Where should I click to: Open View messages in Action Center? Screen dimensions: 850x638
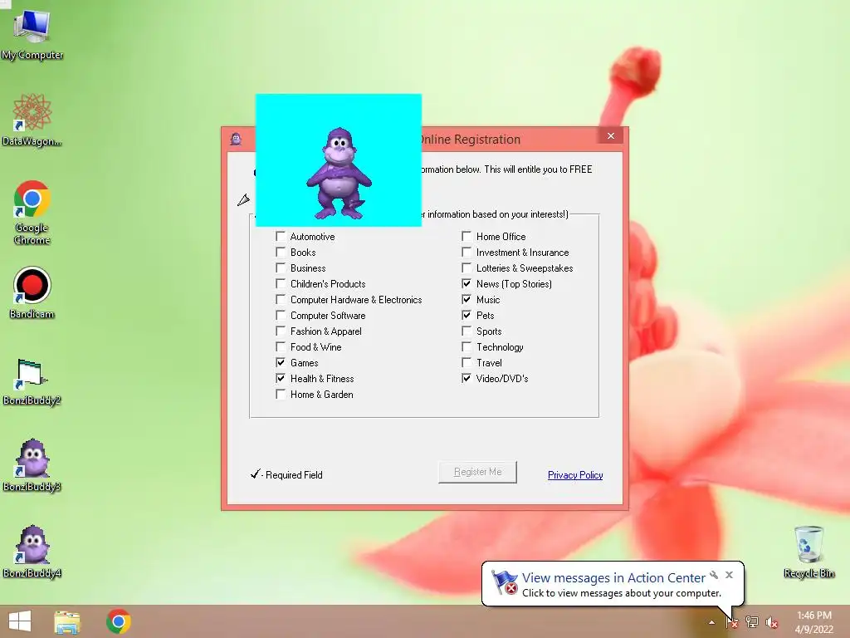[x=613, y=578]
